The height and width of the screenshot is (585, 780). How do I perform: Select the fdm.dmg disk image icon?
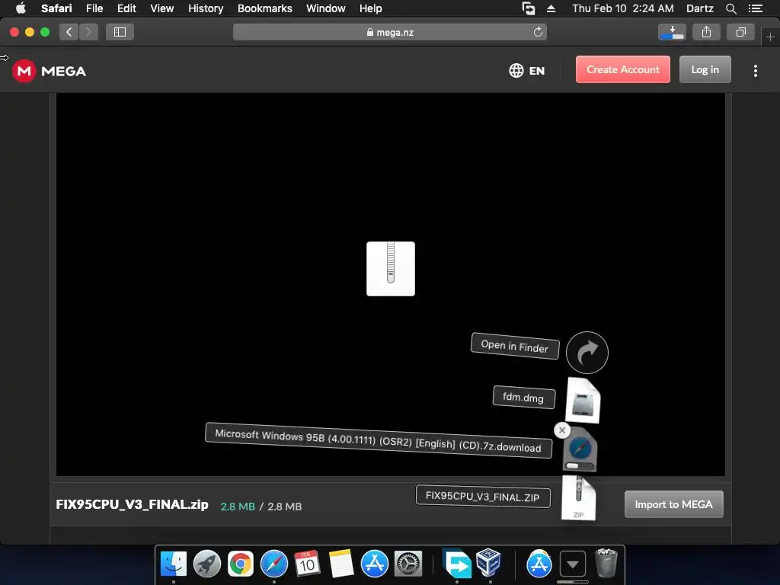(x=583, y=401)
